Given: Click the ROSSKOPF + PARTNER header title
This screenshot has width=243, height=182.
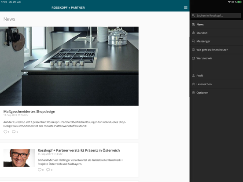Looking at the screenshot, I should [x=68, y=7].
